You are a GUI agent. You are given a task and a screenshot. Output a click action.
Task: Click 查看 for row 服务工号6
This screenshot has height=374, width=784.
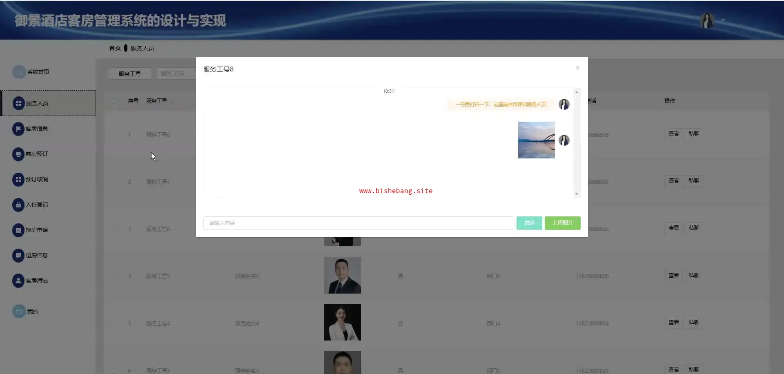(x=674, y=228)
